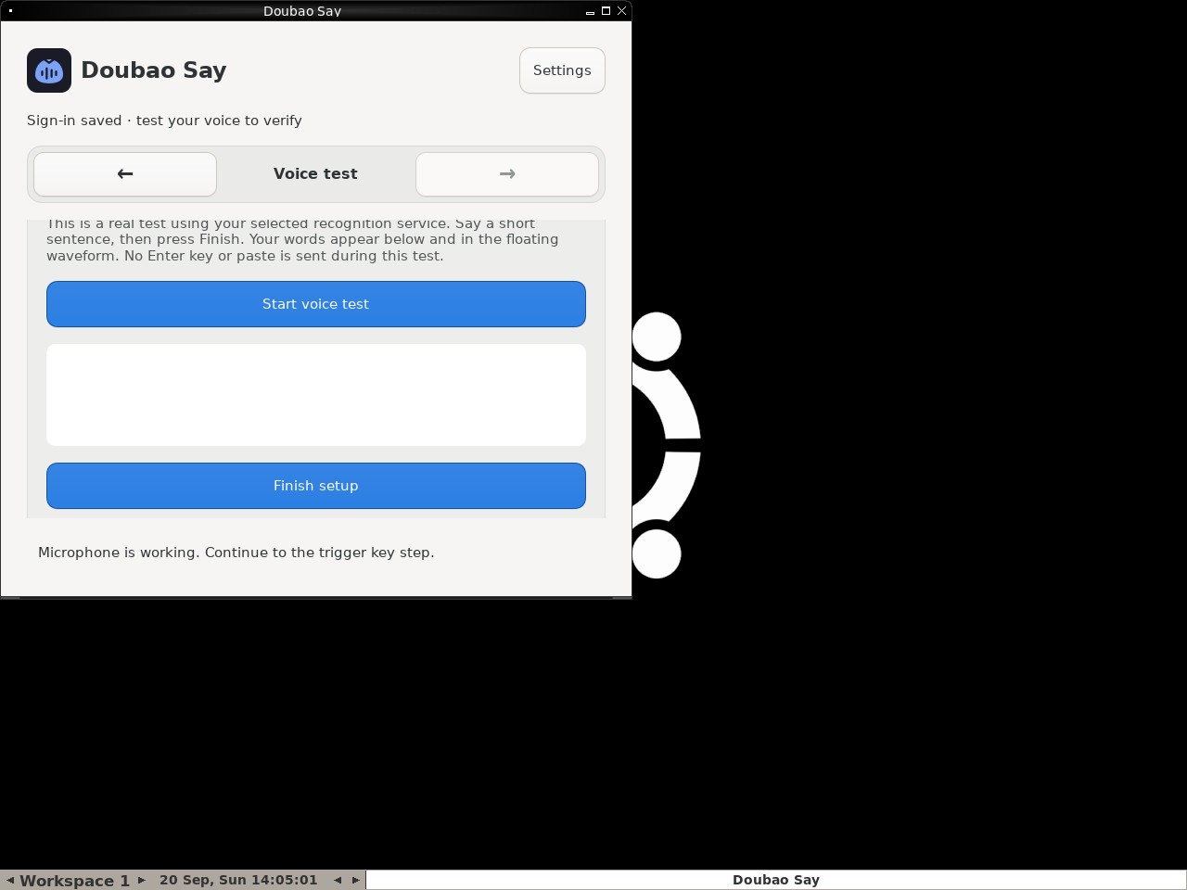The image size is (1187, 890).
Task: Focus the white transcript text box
Action: (316, 395)
